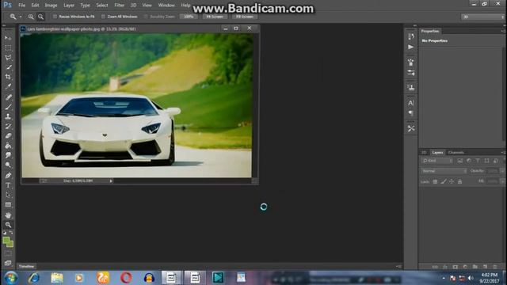Change the screen mode
Screen dimensions: 507x285
tap(8, 264)
